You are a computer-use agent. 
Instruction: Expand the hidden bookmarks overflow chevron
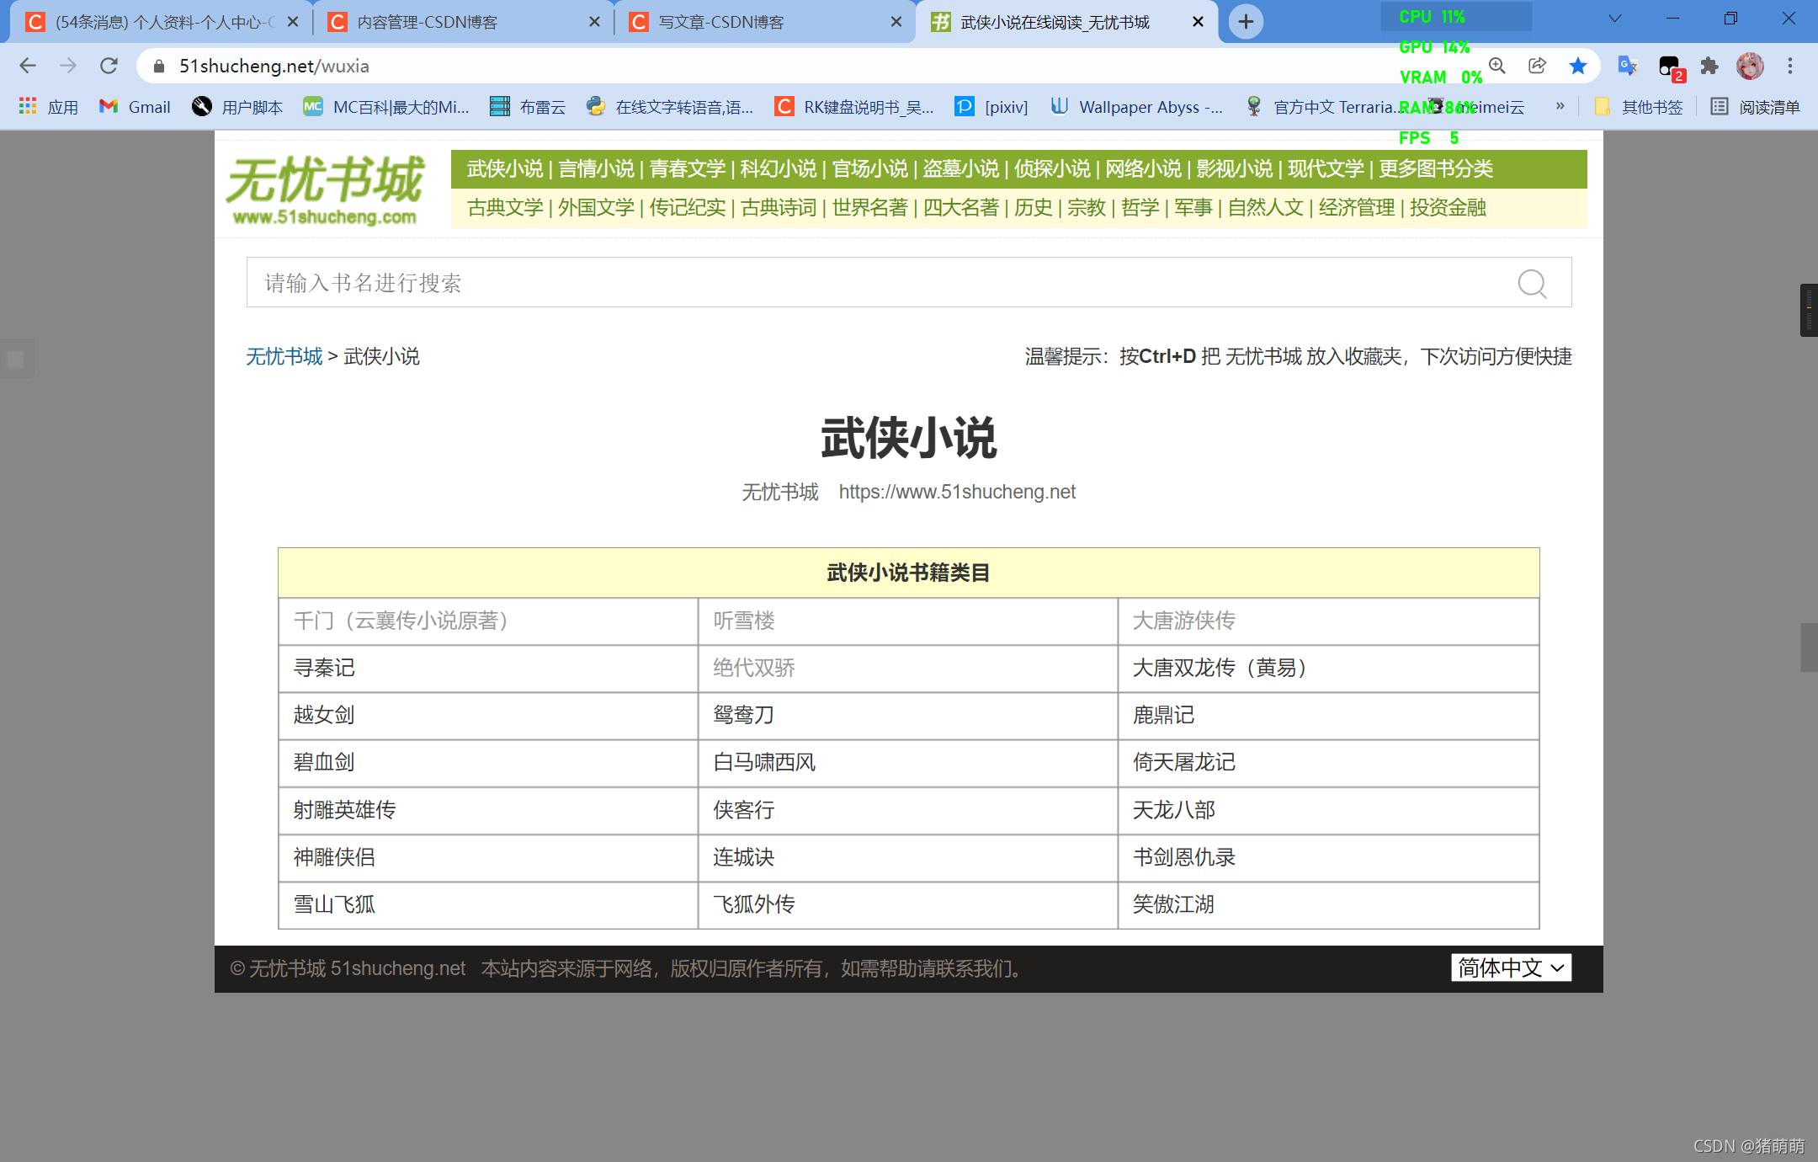point(1560,106)
